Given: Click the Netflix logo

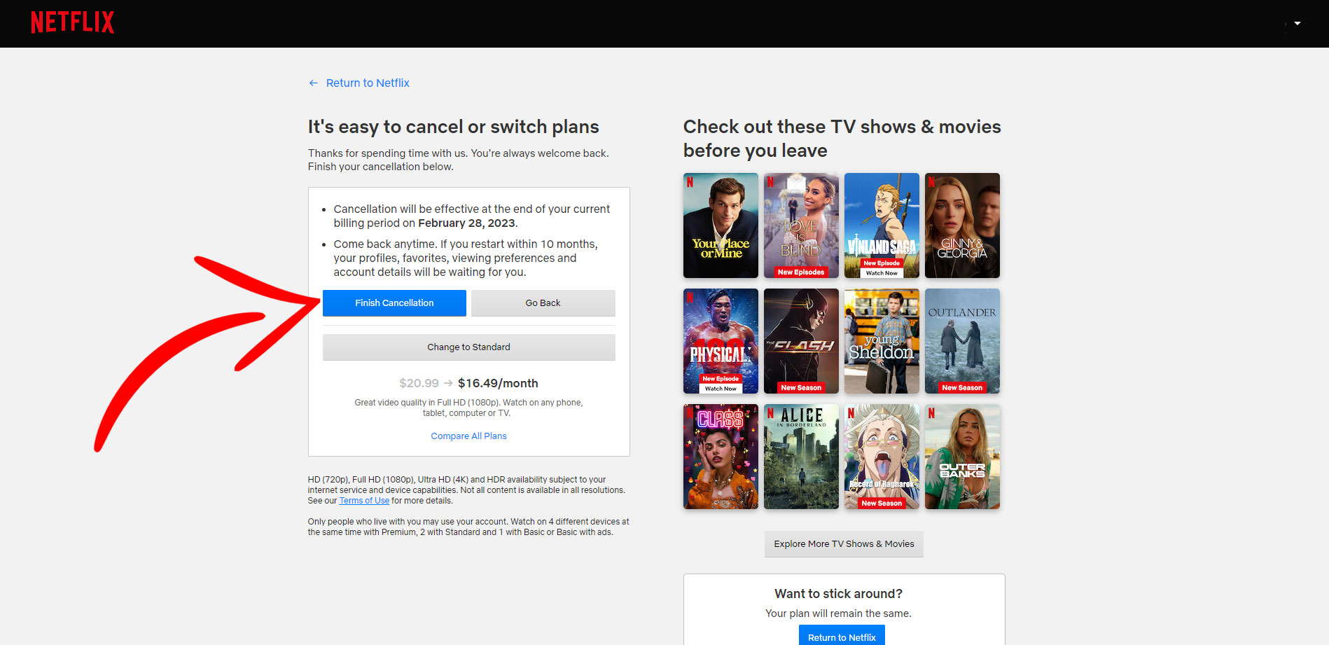Looking at the screenshot, I should [72, 22].
